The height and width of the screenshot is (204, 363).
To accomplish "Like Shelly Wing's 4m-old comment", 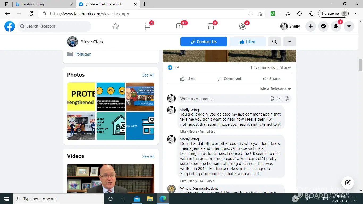I will tap(183, 131).
